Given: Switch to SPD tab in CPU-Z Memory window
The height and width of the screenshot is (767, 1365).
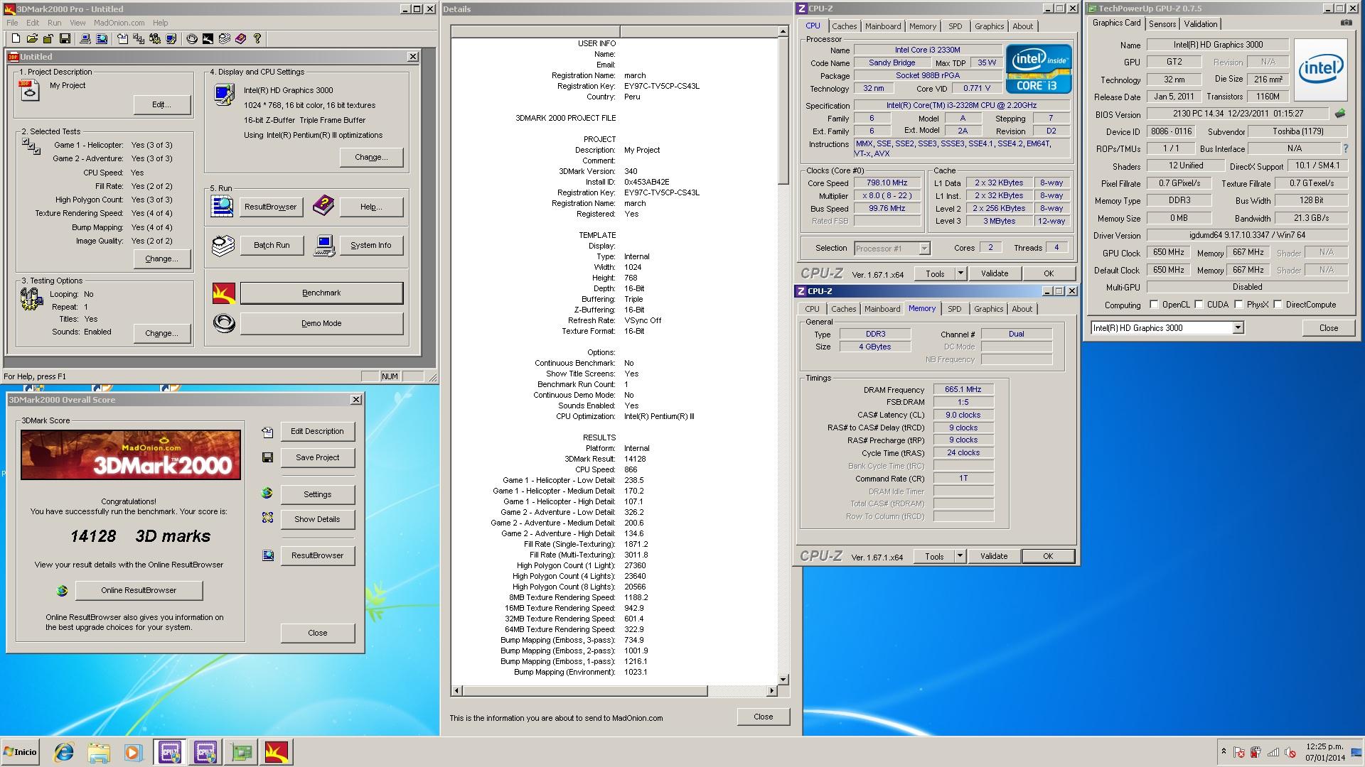Looking at the screenshot, I should [x=954, y=309].
